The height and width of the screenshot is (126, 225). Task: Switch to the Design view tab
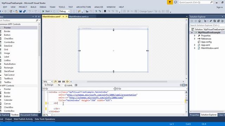[49, 85]
